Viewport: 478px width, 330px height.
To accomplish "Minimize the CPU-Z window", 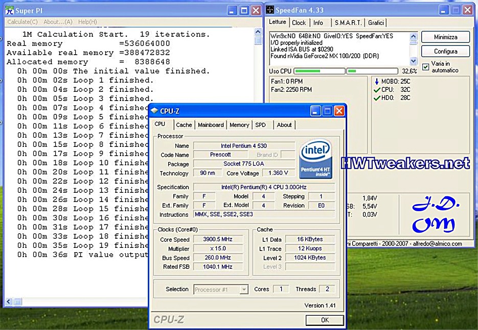I will (x=315, y=111).
